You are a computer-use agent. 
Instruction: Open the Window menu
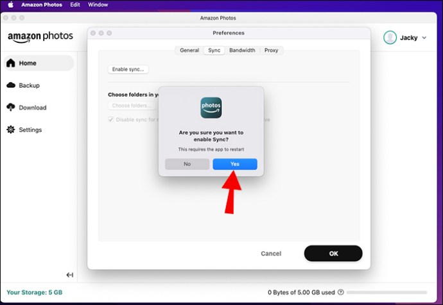(98, 4)
